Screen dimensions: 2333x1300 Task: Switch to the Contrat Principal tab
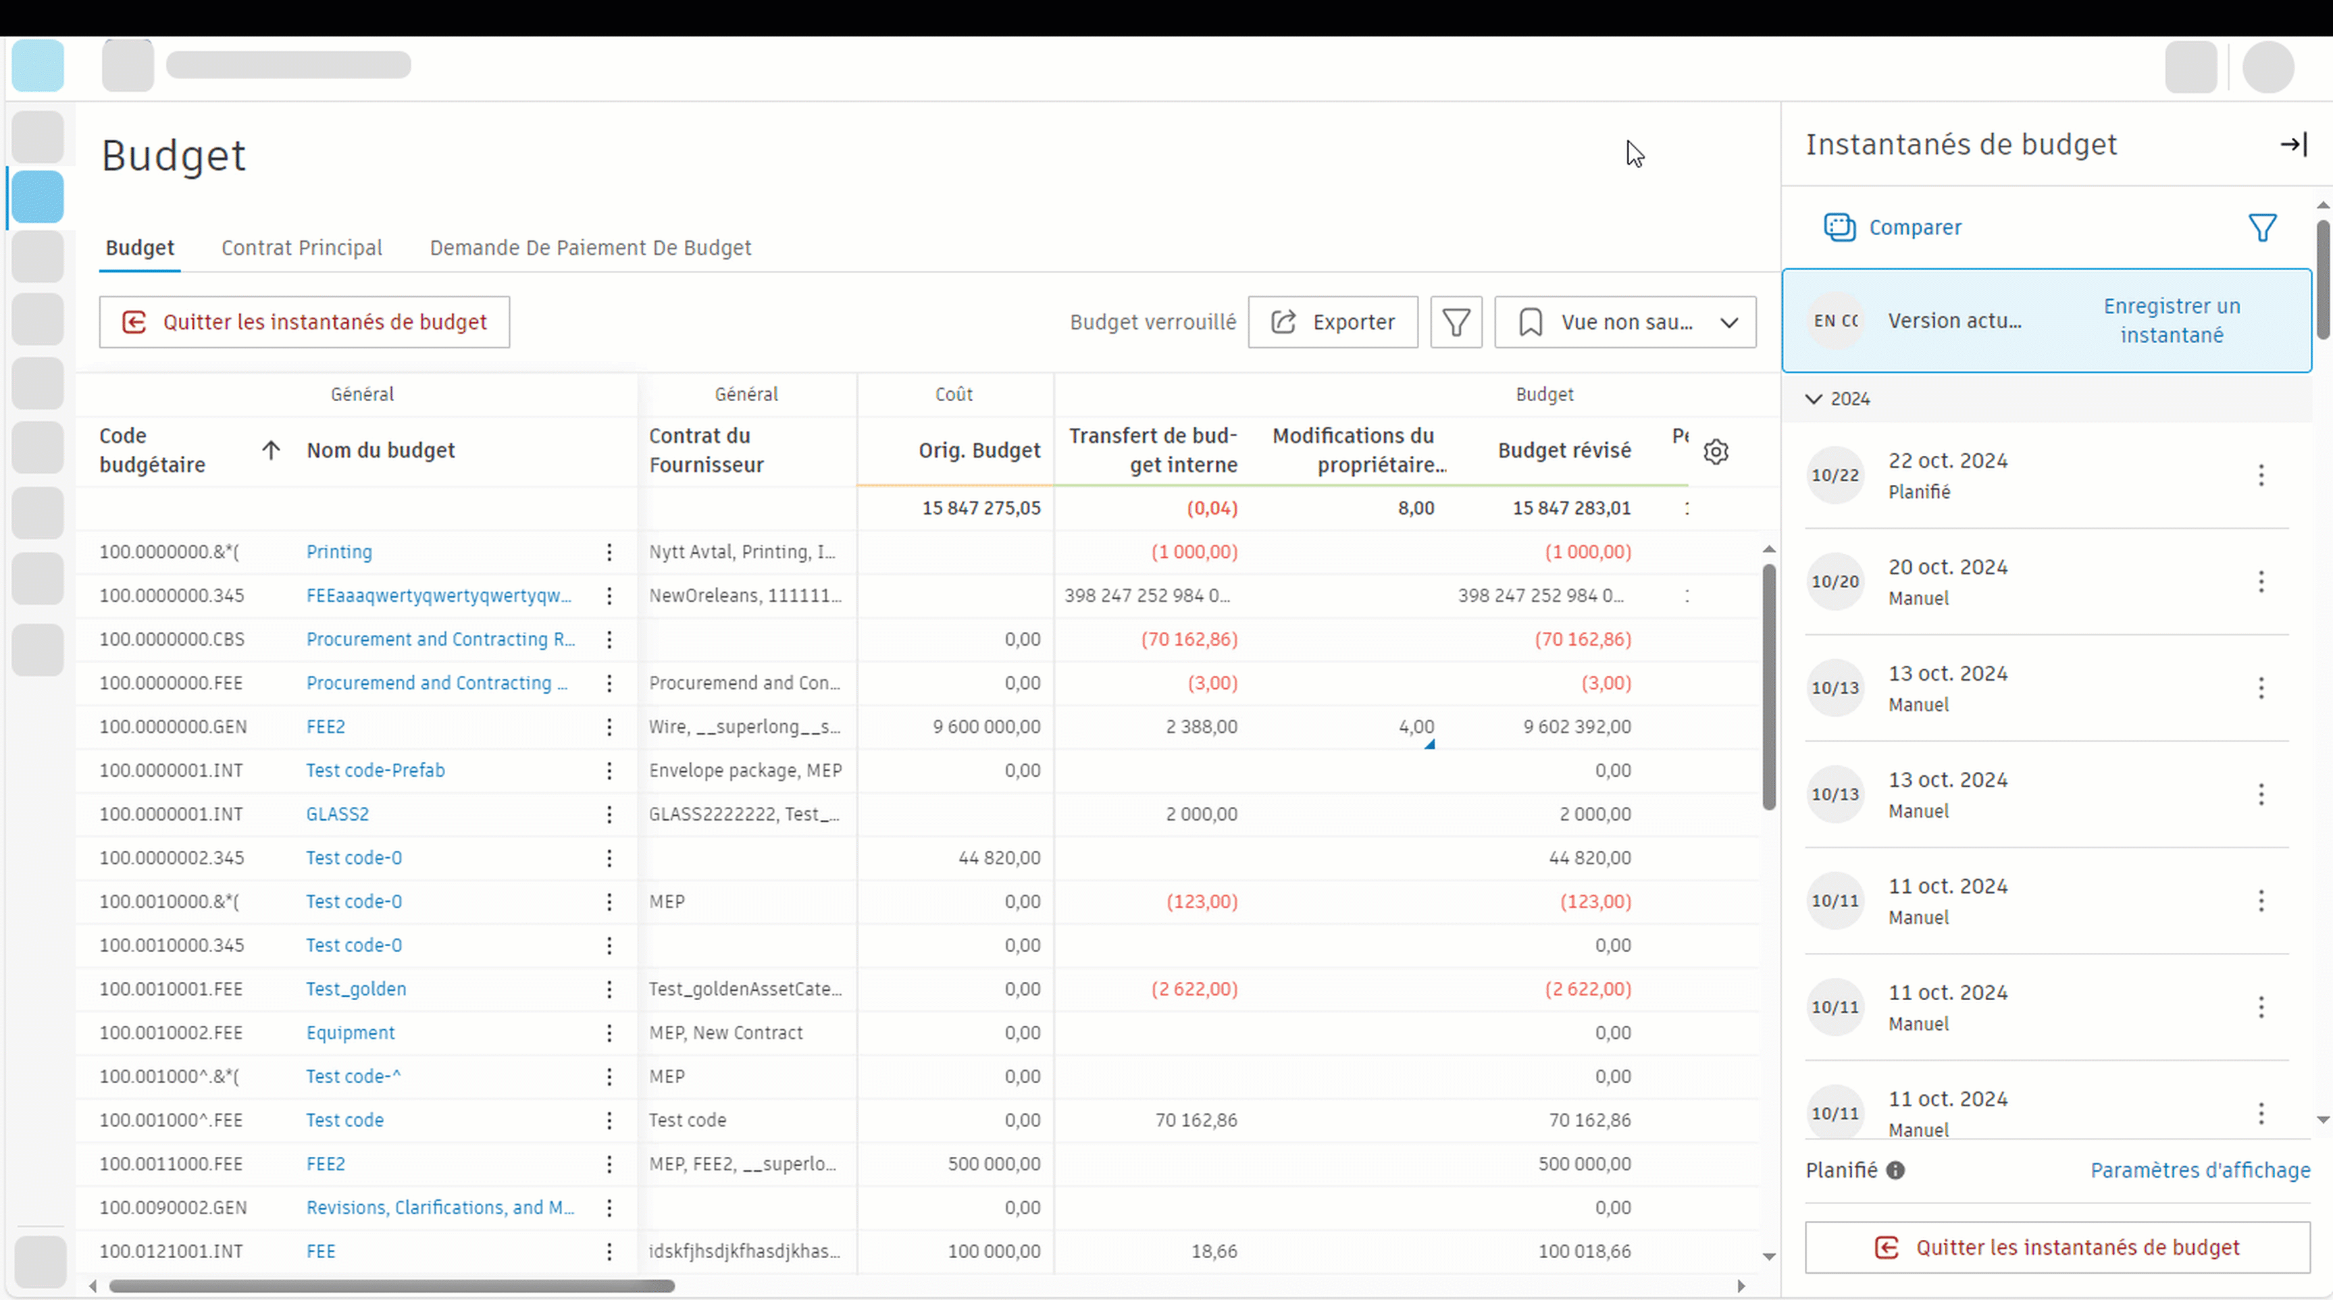click(301, 247)
